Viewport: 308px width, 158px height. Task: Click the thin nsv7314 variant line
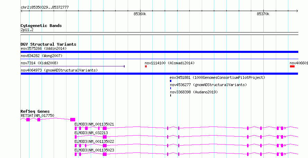(x=72, y=66)
